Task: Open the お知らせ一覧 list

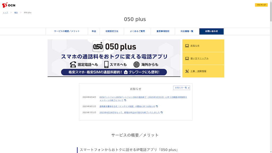Action: (181, 88)
